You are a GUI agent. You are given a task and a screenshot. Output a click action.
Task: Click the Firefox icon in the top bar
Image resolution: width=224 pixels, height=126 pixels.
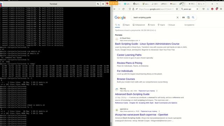(x=107, y=3)
